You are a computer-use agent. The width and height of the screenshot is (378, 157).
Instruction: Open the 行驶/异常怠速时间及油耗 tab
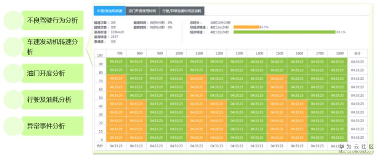click(x=182, y=11)
